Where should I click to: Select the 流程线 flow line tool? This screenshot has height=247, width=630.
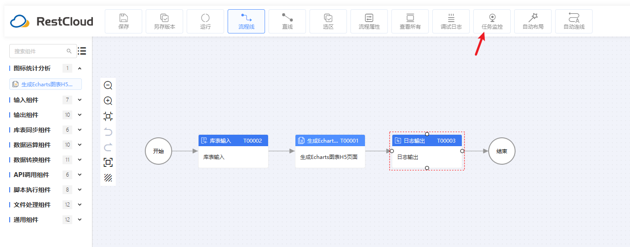[x=246, y=21]
